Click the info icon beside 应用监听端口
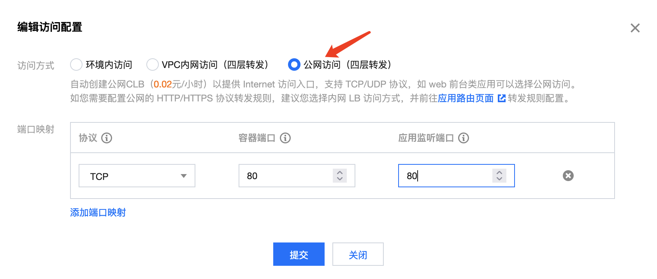This screenshot has width=657, height=279. (464, 138)
